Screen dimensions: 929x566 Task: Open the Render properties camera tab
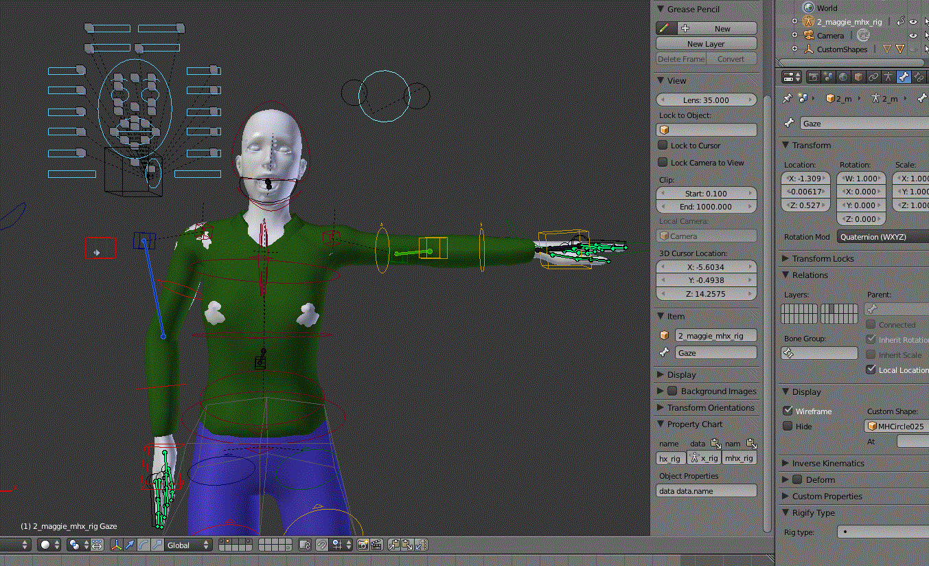(814, 77)
